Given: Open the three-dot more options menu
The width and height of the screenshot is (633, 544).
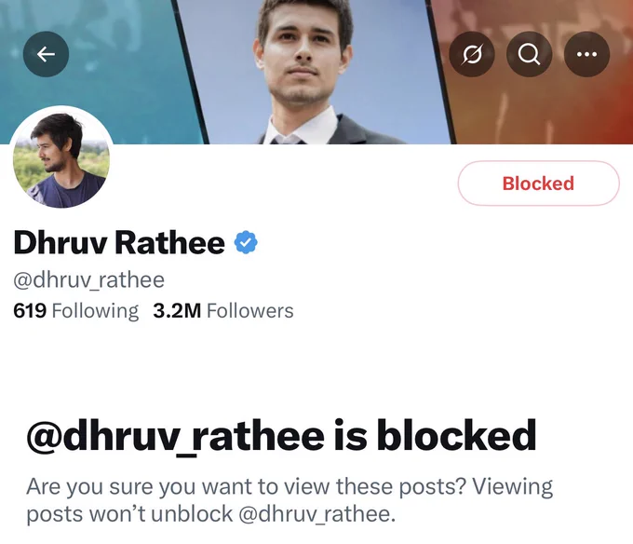Looking at the screenshot, I should [586, 54].
